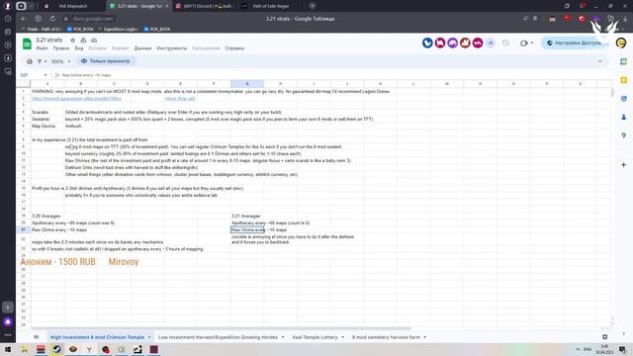Viewport: 633px width, 356px height.
Task: Open a new browser tab
Action: tap(313, 6)
